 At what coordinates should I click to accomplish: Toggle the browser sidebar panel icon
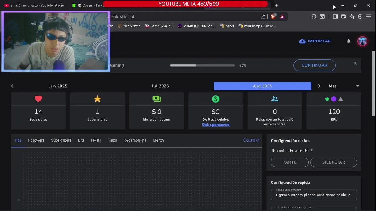pos(335,17)
